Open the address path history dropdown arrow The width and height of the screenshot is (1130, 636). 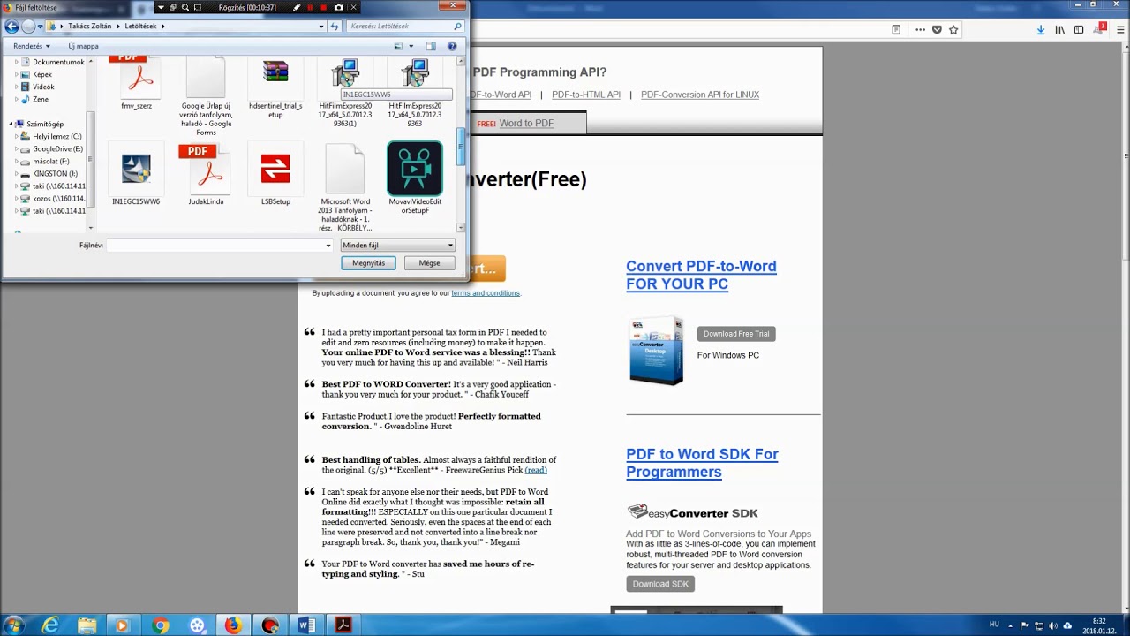click(321, 26)
